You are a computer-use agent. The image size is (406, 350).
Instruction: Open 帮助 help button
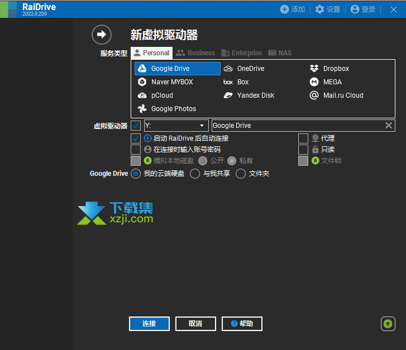(x=242, y=324)
